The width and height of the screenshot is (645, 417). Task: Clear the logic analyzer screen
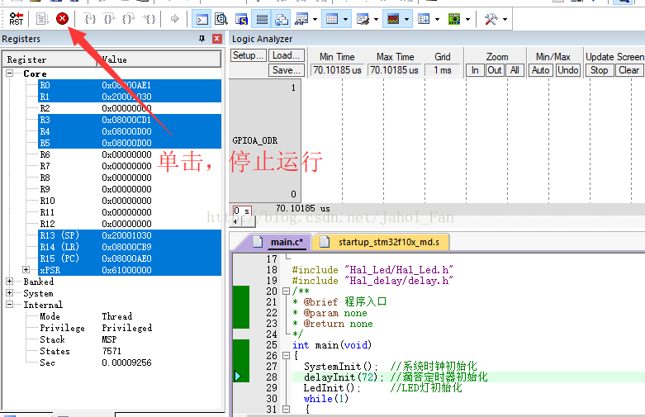629,70
